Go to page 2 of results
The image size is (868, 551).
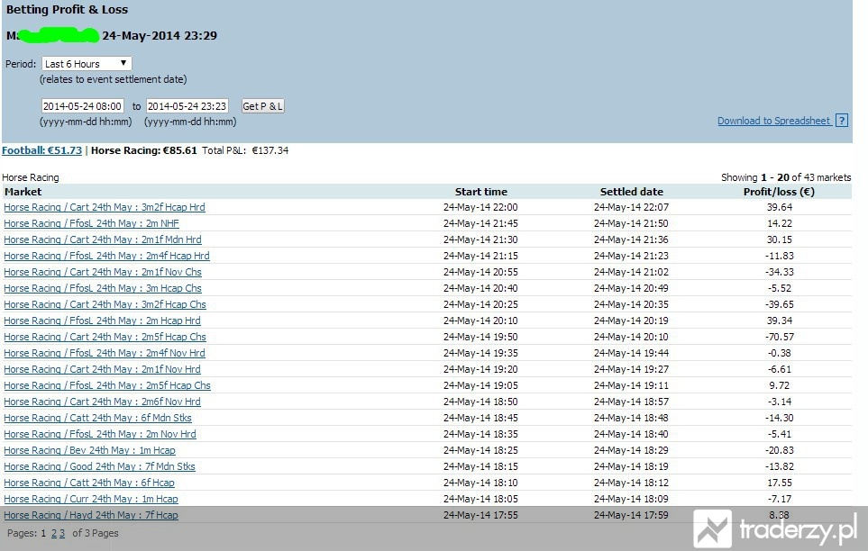(x=54, y=534)
